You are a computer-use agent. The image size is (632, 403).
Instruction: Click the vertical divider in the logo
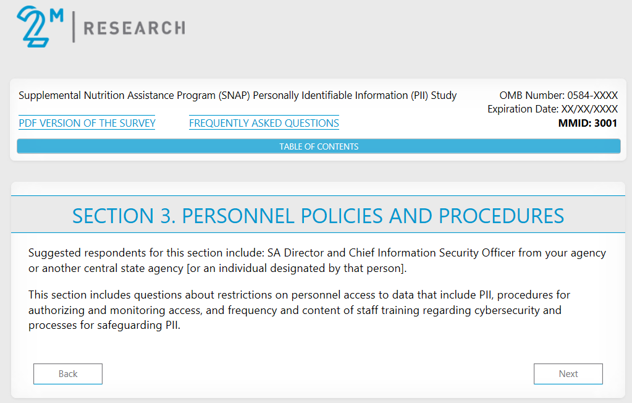pos(74,28)
